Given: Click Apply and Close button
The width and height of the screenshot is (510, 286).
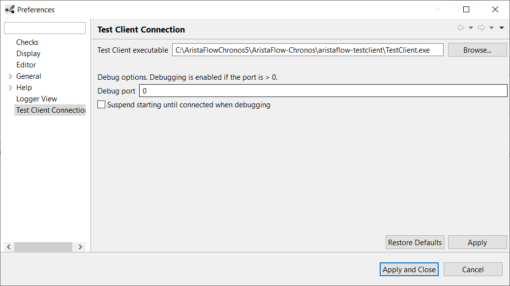Looking at the screenshot, I should (409, 269).
